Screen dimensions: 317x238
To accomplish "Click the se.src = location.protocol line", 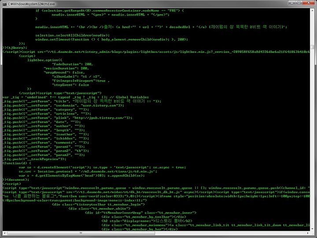I will [88, 171].
